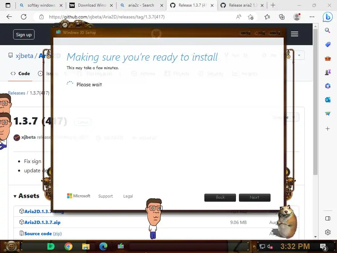The height and width of the screenshot is (253, 337).
Task: Go to Releases breadcrumb link
Action: click(x=16, y=93)
